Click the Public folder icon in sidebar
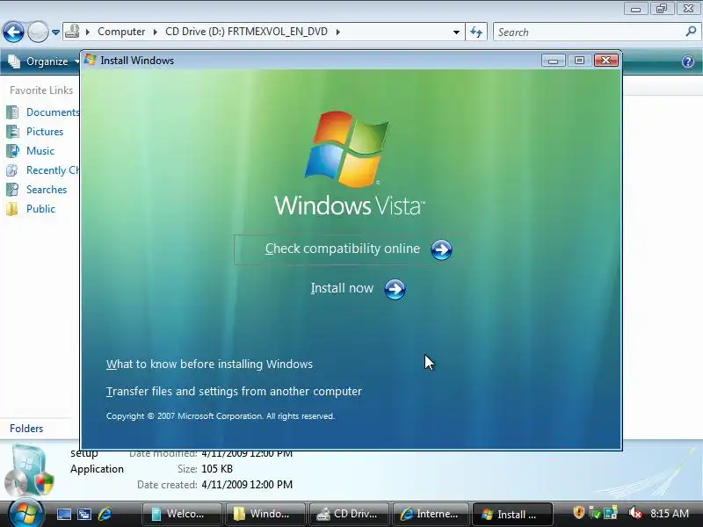703x527 pixels. (12, 209)
